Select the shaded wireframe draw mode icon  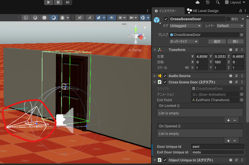pos(35,18)
